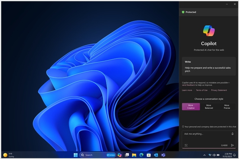The image size is (239, 159).
Task: Activate the microphone voice input icon
Action: pos(232,134)
